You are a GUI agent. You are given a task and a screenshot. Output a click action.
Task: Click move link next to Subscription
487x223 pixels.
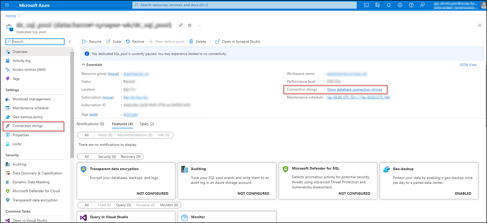(108, 97)
